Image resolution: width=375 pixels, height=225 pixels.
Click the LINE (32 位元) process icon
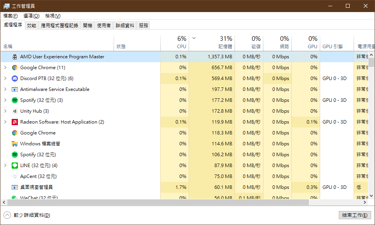[15, 166]
